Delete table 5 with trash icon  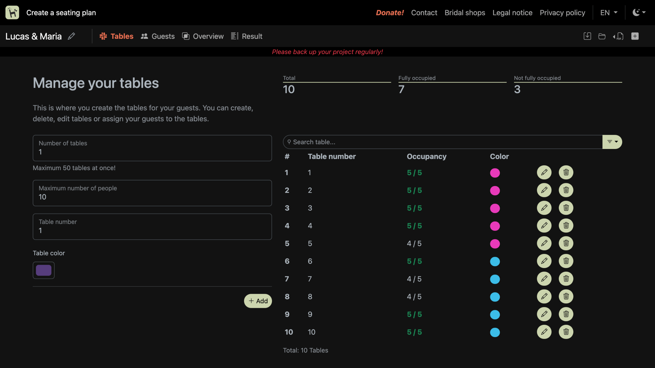tap(566, 243)
